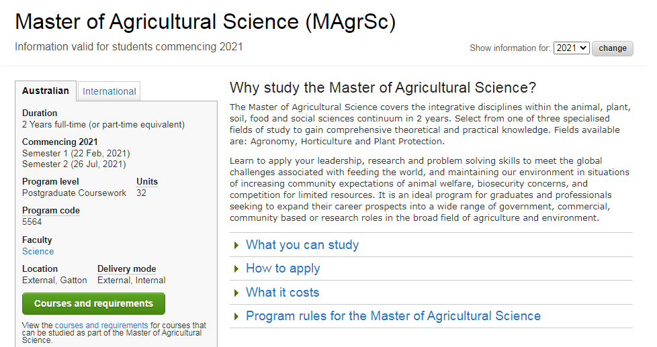Click the arrow icon next to How to apply
657x347 pixels.
click(x=236, y=268)
